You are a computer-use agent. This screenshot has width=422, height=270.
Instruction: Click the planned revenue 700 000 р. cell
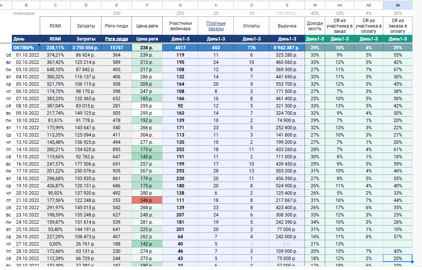pos(287,13)
